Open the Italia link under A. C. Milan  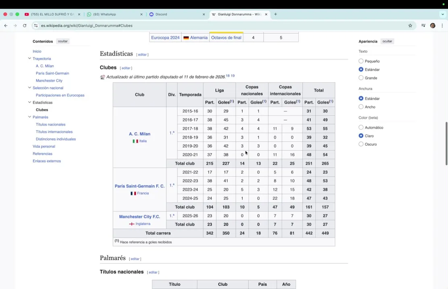pos(143,141)
